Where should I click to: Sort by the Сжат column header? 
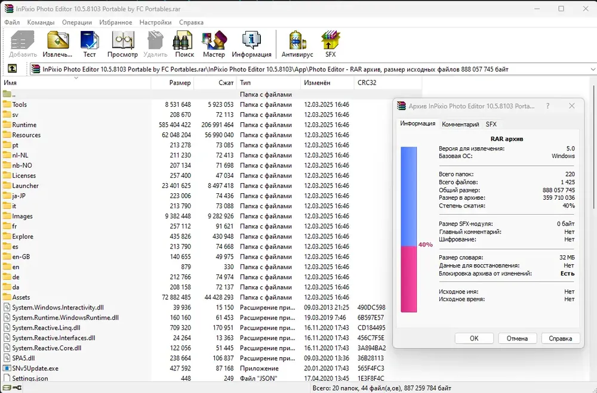pyautogui.click(x=215, y=82)
